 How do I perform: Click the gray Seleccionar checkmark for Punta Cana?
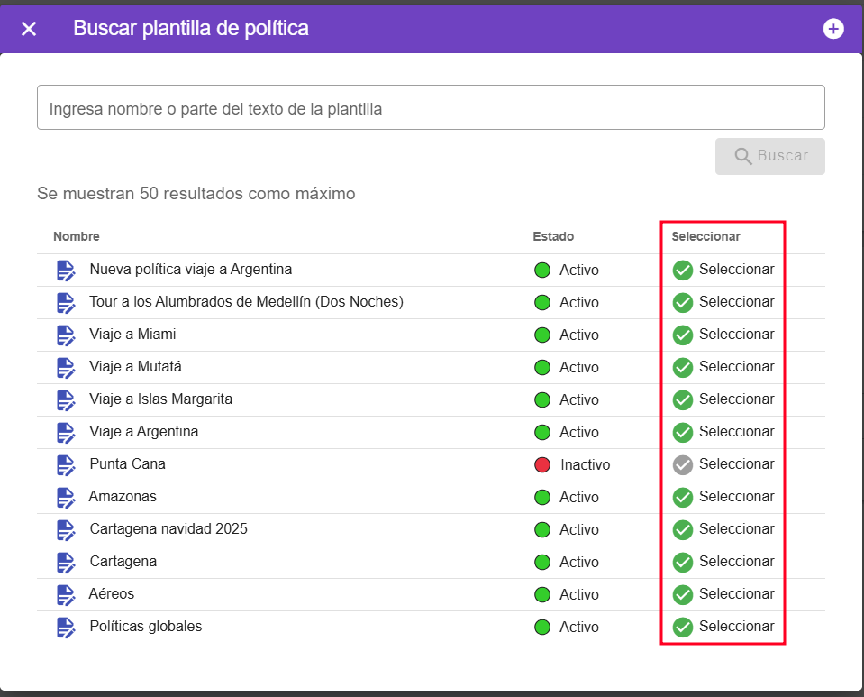tap(682, 464)
